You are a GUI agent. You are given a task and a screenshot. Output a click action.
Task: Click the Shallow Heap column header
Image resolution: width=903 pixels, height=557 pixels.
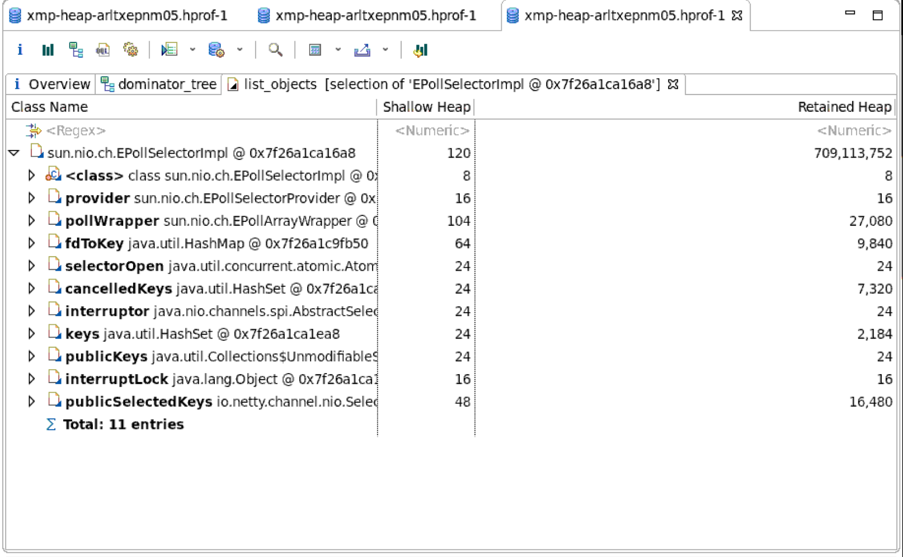(x=426, y=106)
